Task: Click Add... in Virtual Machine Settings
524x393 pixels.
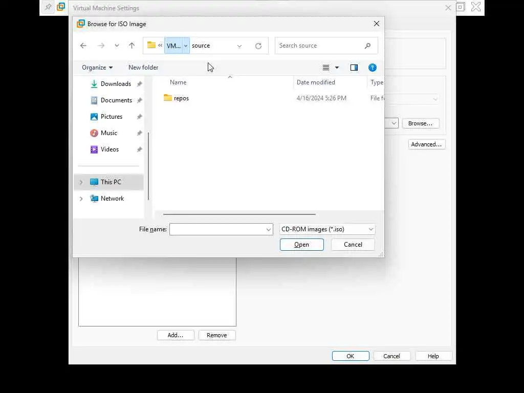Action: [x=176, y=335]
